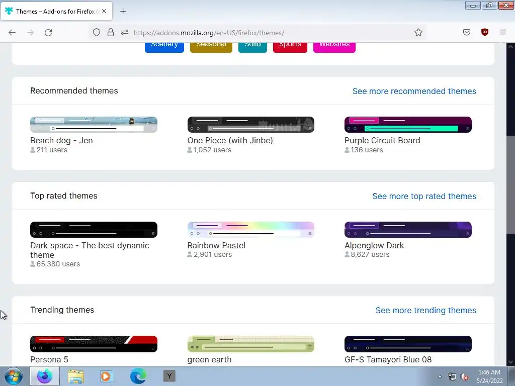This screenshot has height=386, width=515.
Task: Click the site security padlock icon
Action: tap(111, 32)
